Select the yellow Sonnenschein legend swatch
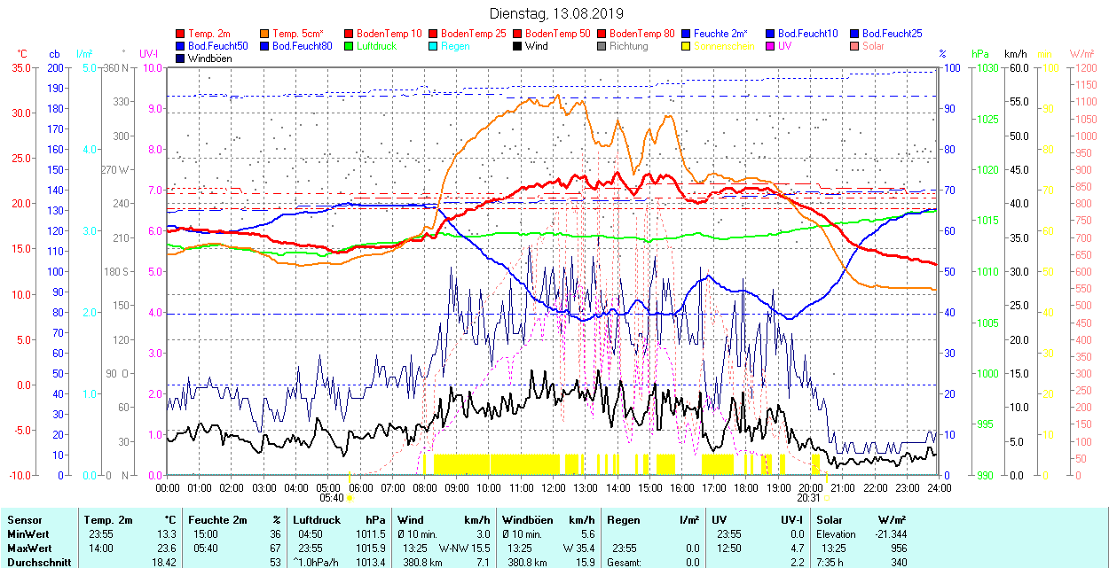1109x568 pixels. (687, 46)
